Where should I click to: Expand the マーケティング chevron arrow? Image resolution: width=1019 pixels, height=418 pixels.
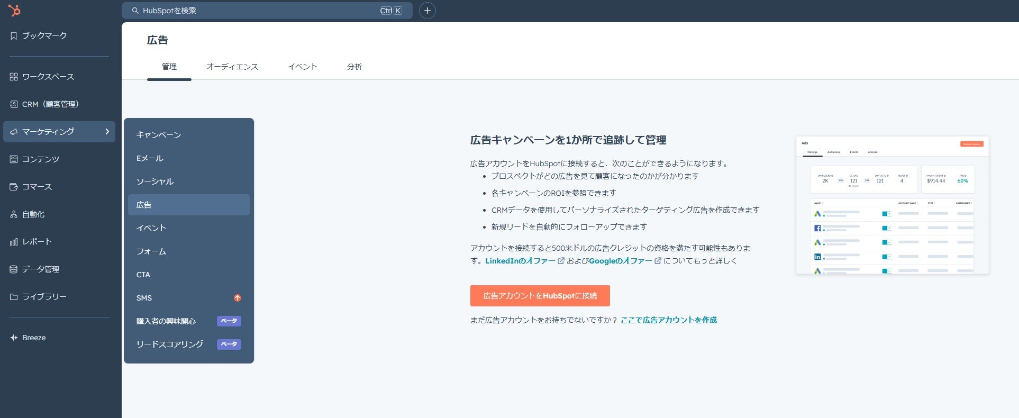107,132
